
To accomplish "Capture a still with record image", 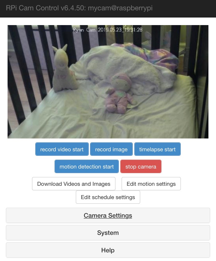I will (x=111, y=149).
